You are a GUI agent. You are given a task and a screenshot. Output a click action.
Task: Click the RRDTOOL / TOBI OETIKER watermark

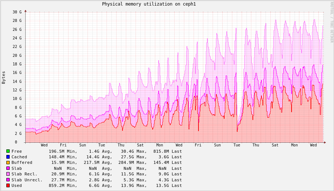tap(331, 22)
